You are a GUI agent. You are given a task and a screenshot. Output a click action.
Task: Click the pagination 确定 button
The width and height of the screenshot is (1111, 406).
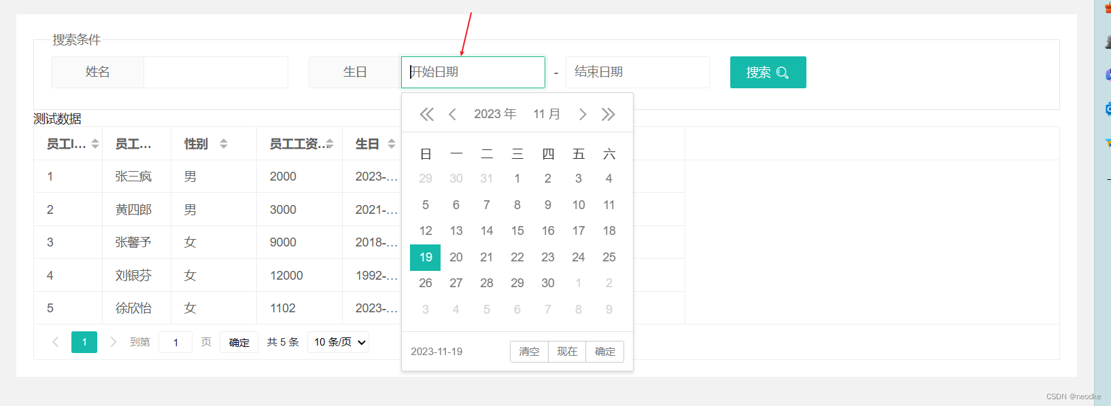[239, 342]
